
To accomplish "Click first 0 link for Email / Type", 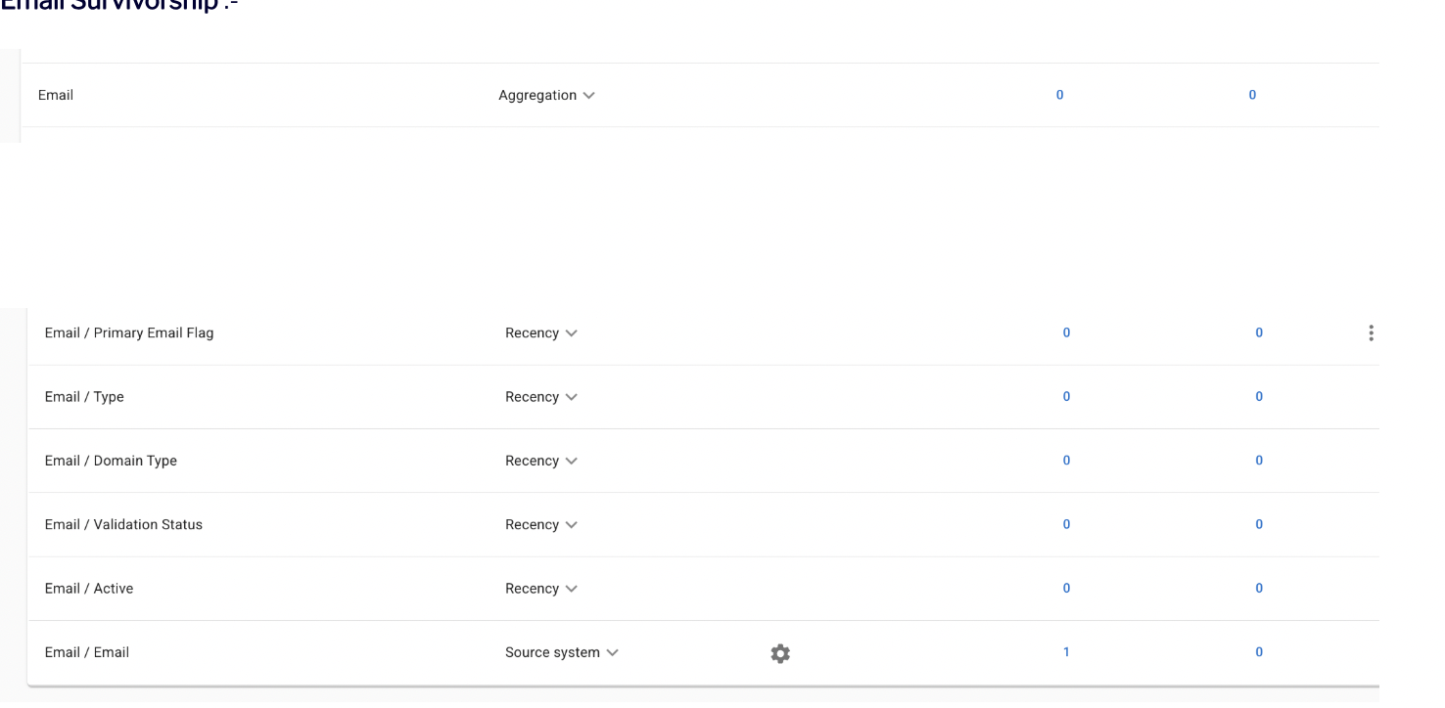I will 1066,397.
